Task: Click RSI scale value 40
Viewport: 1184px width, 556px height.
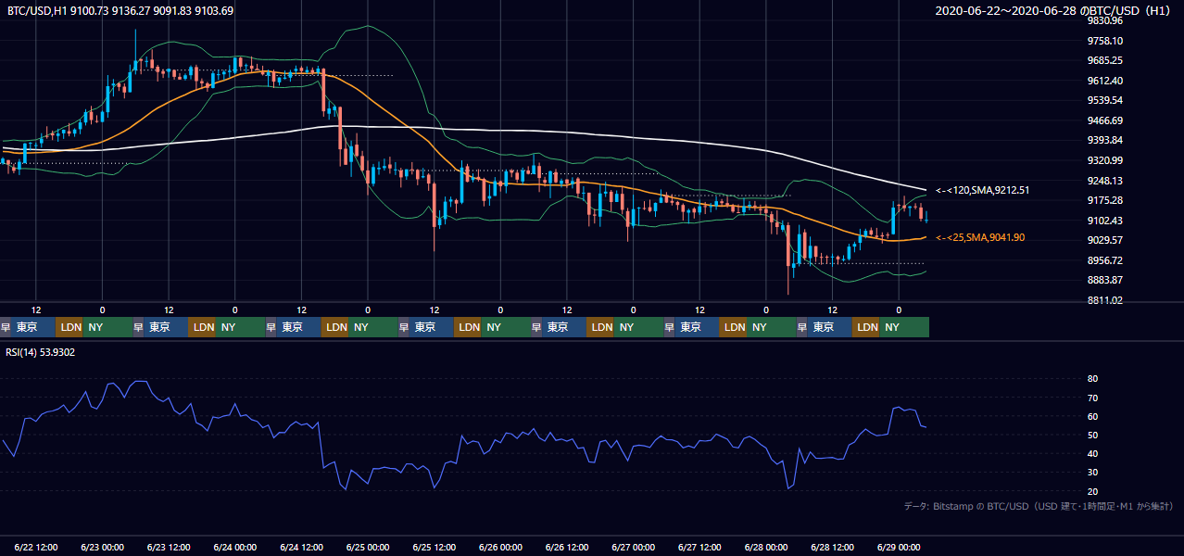Action: [x=1092, y=453]
